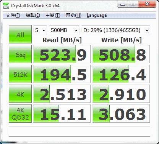The image size is (159, 144).
Task: Click the Read [MB/s] column header
Action: click(x=62, y=40)
